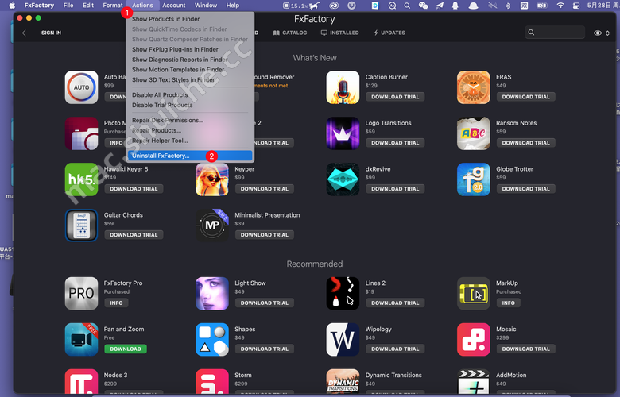Click the catalog search field

[x=555, y=33]
